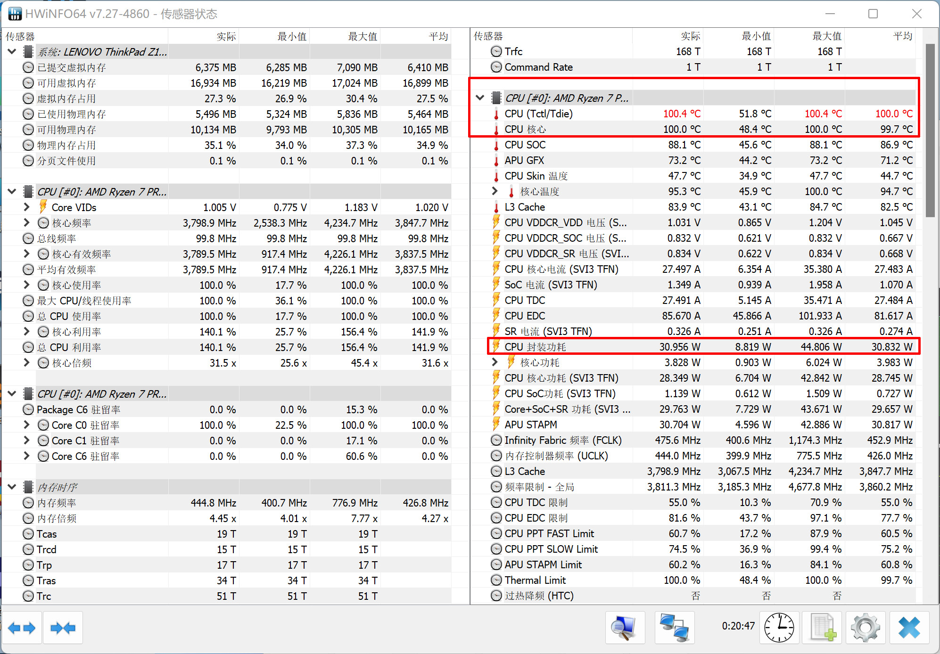Image resolution: width=940 pixels, height=654 pixels.
Task: Click the right panel vertical scrollbar thumb
Action: (930, 131)
